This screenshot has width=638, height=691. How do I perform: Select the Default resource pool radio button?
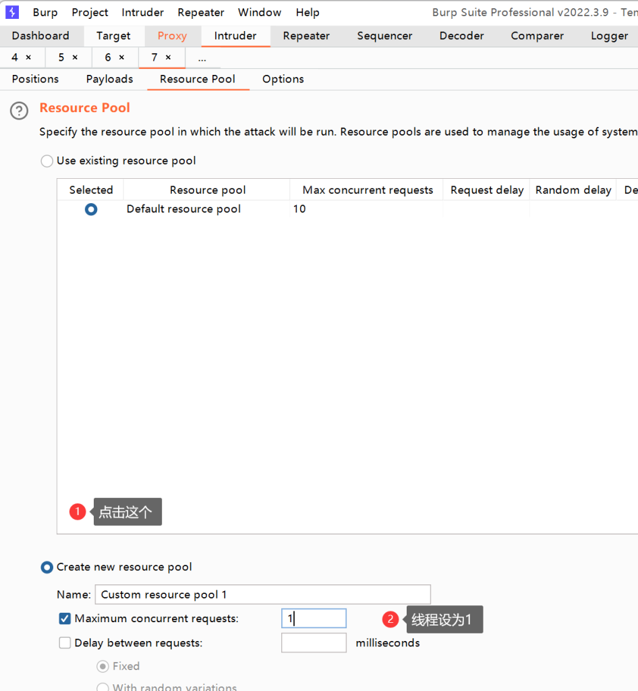[91, 209]
